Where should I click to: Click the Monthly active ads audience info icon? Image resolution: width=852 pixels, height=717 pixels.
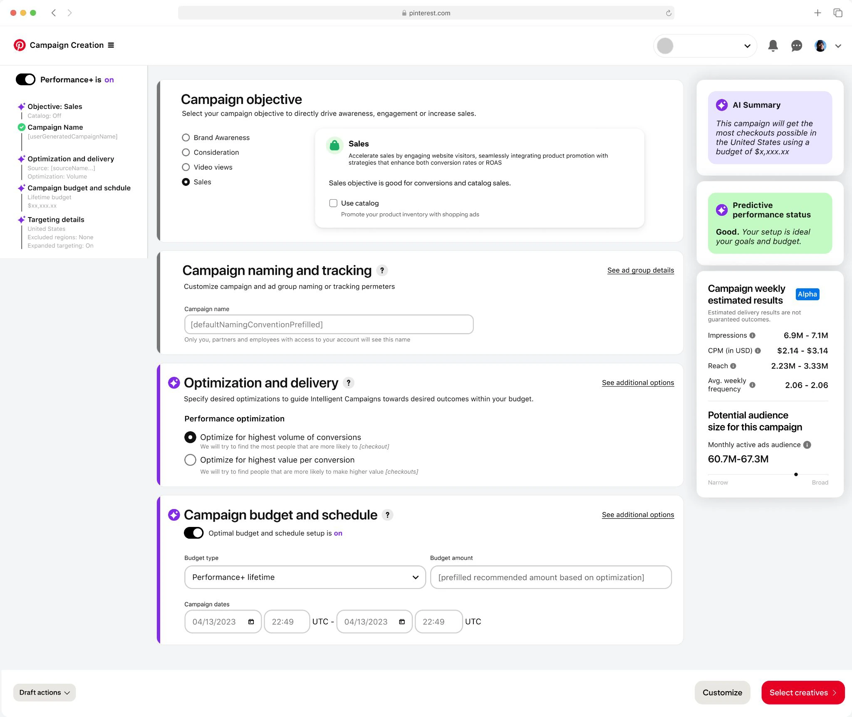(807, 445)
